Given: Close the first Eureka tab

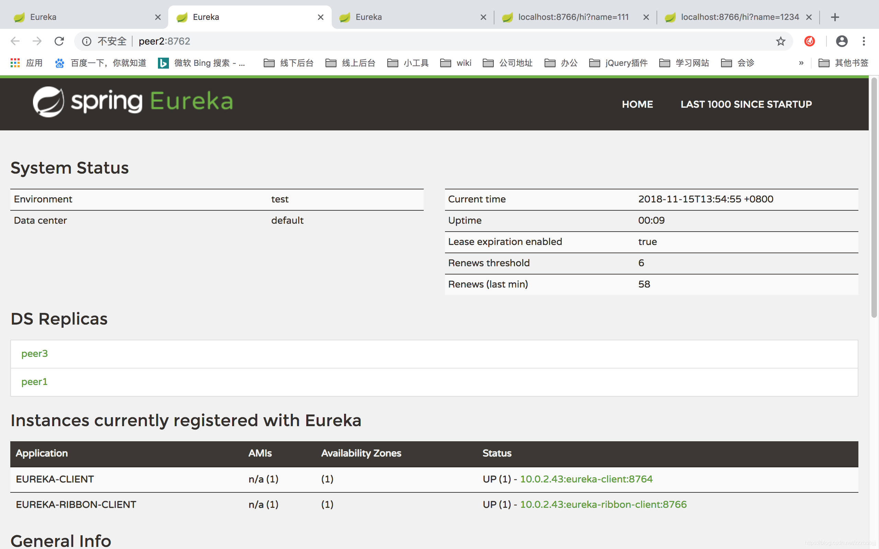Looking at the screenshot, I should [x=158, y=17].
